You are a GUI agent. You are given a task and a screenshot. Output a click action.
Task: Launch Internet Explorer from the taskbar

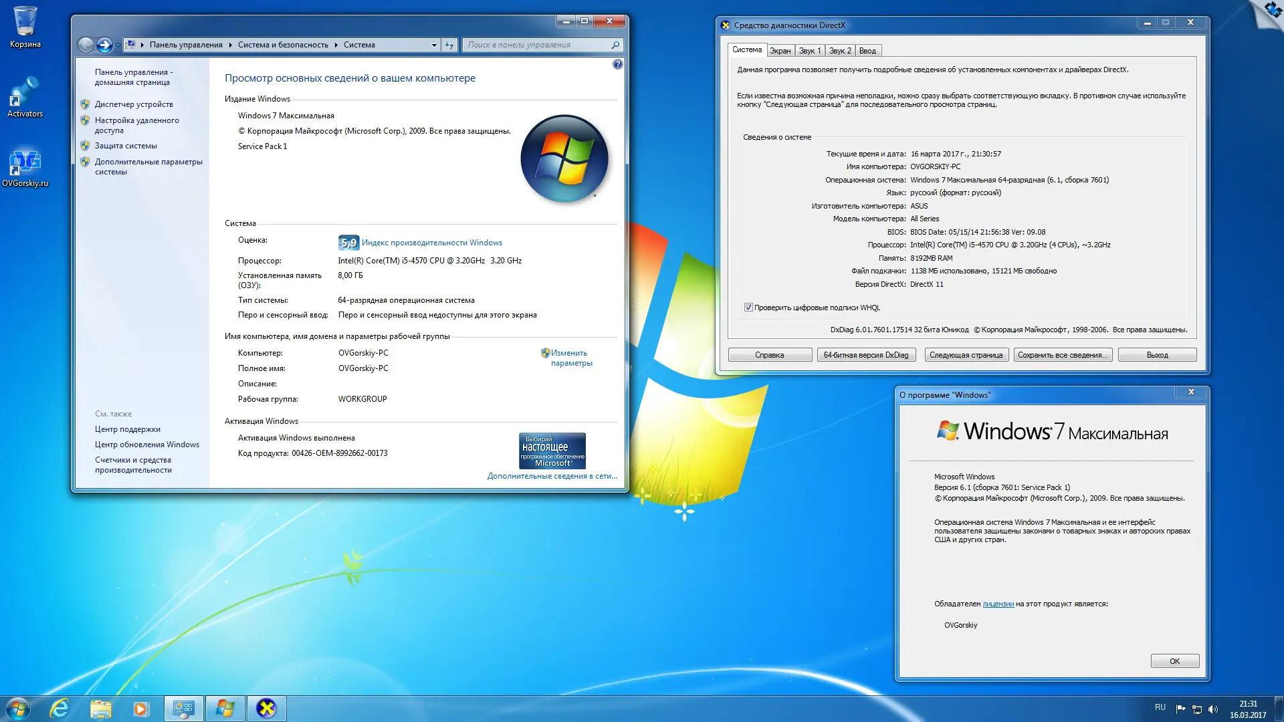point(60,708)
